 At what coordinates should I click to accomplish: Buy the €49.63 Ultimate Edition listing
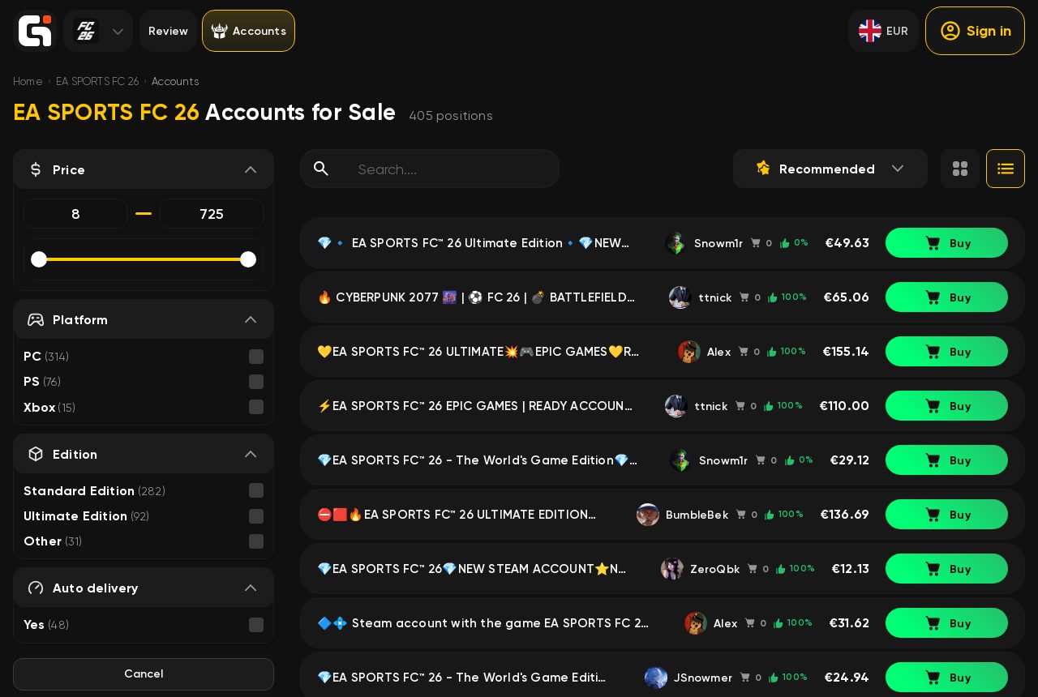[x=946, y=243]
